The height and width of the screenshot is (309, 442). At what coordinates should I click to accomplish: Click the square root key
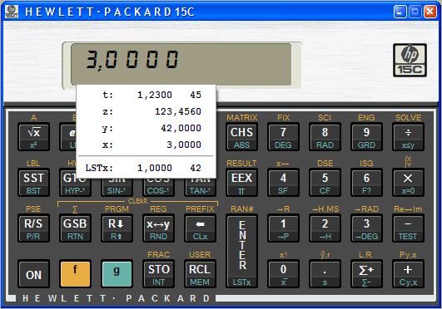33,136
